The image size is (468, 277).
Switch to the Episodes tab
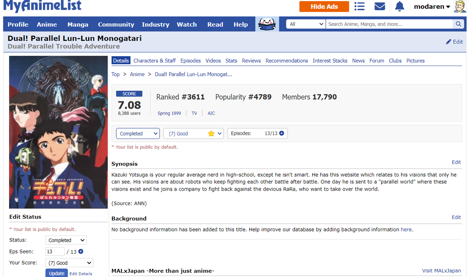click(190, 61)
